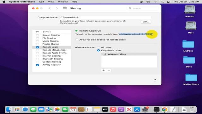
Task: Open the Trash in the Dock
Action: [192, 110]
